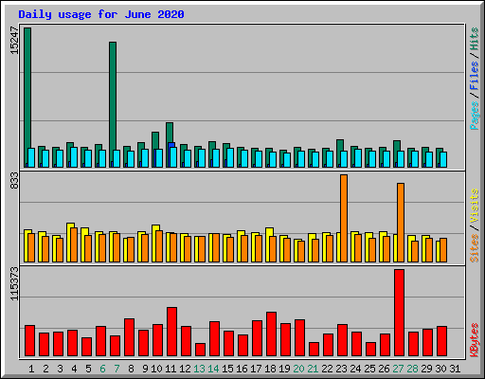Click day label 22 on the x-axis

pyautogui.click(x=327, y=369)
